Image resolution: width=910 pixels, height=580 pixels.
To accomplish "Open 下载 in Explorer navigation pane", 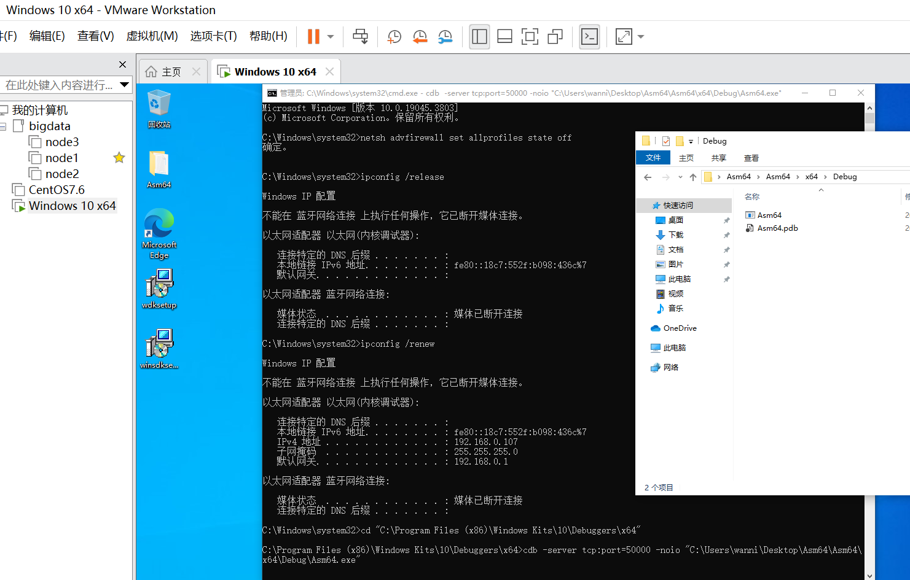I will 676,235.
